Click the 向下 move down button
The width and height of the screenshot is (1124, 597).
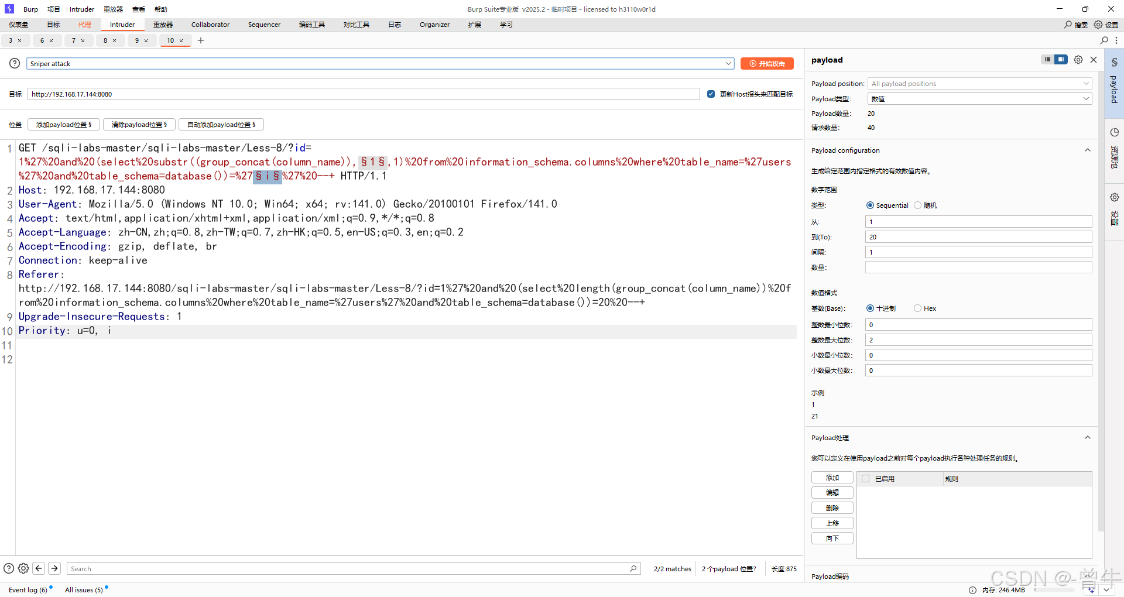[x=832, y=538]
